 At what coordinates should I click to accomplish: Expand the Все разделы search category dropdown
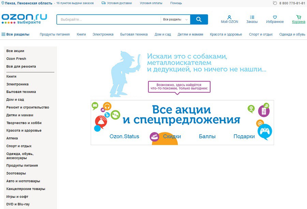click(175, 19)
